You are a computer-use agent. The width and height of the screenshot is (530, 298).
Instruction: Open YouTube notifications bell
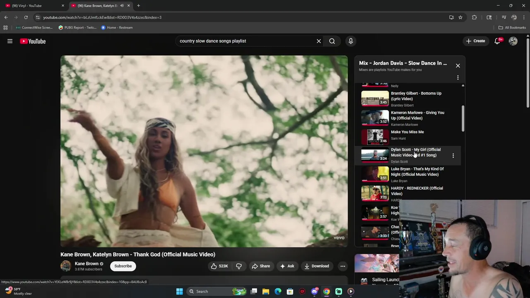pos(498,41)
